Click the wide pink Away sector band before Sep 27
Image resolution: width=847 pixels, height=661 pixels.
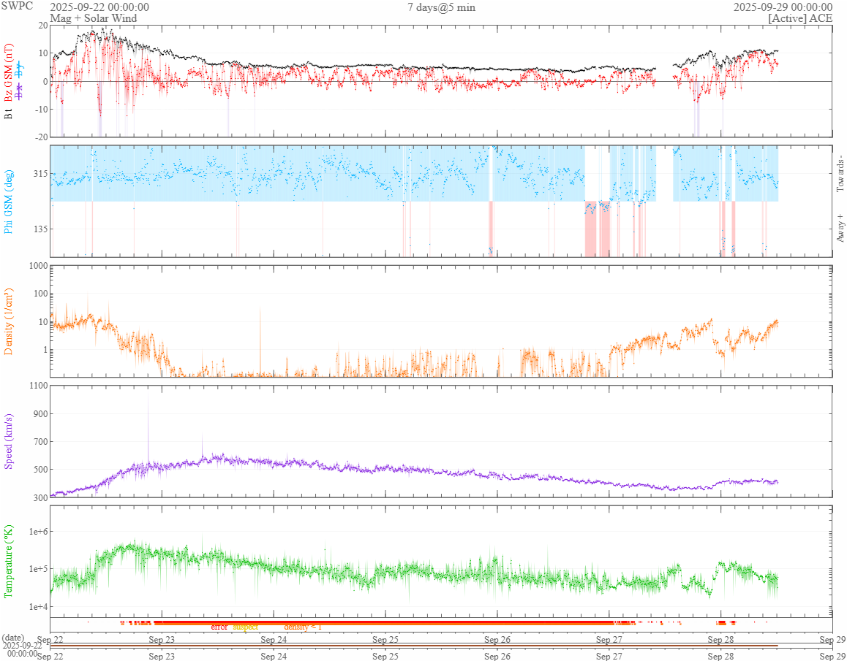pyautogui.click(x=598, y=229)
